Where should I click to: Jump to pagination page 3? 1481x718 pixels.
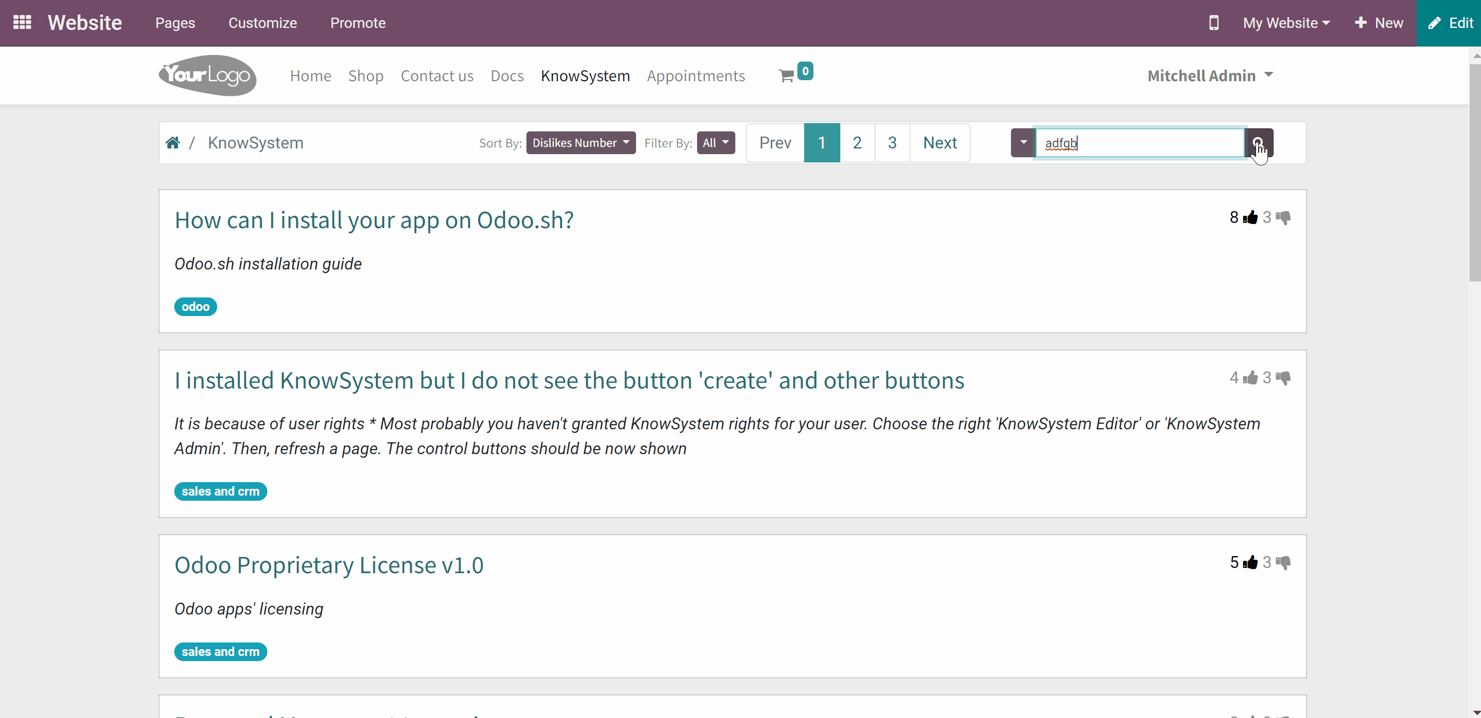click(x=893, y=143)
